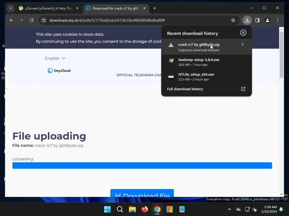Switch to the µTorrent tab
The height and width of the screenshot is (216, 289).
tap(48, 8)
